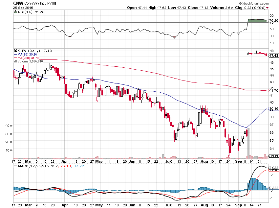The width and height of the screenshot is (279, 208).
Task: Select the blue MA(50) legend line swatch
Action: [15, 55]
